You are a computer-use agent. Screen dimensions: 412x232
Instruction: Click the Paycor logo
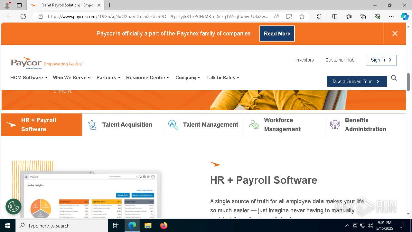47,63
